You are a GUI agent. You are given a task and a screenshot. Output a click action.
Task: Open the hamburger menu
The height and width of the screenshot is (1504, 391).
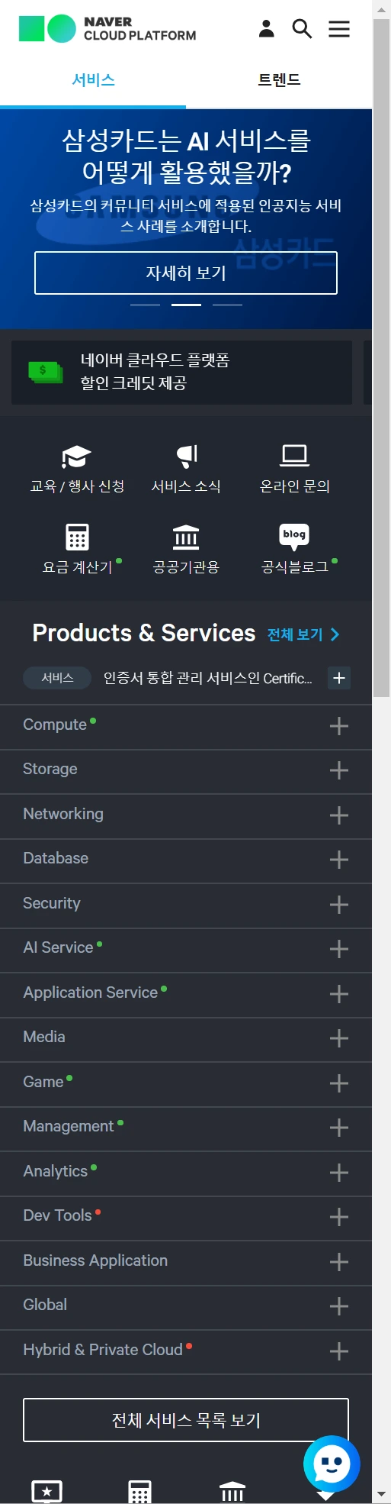(x=339, y=29)
